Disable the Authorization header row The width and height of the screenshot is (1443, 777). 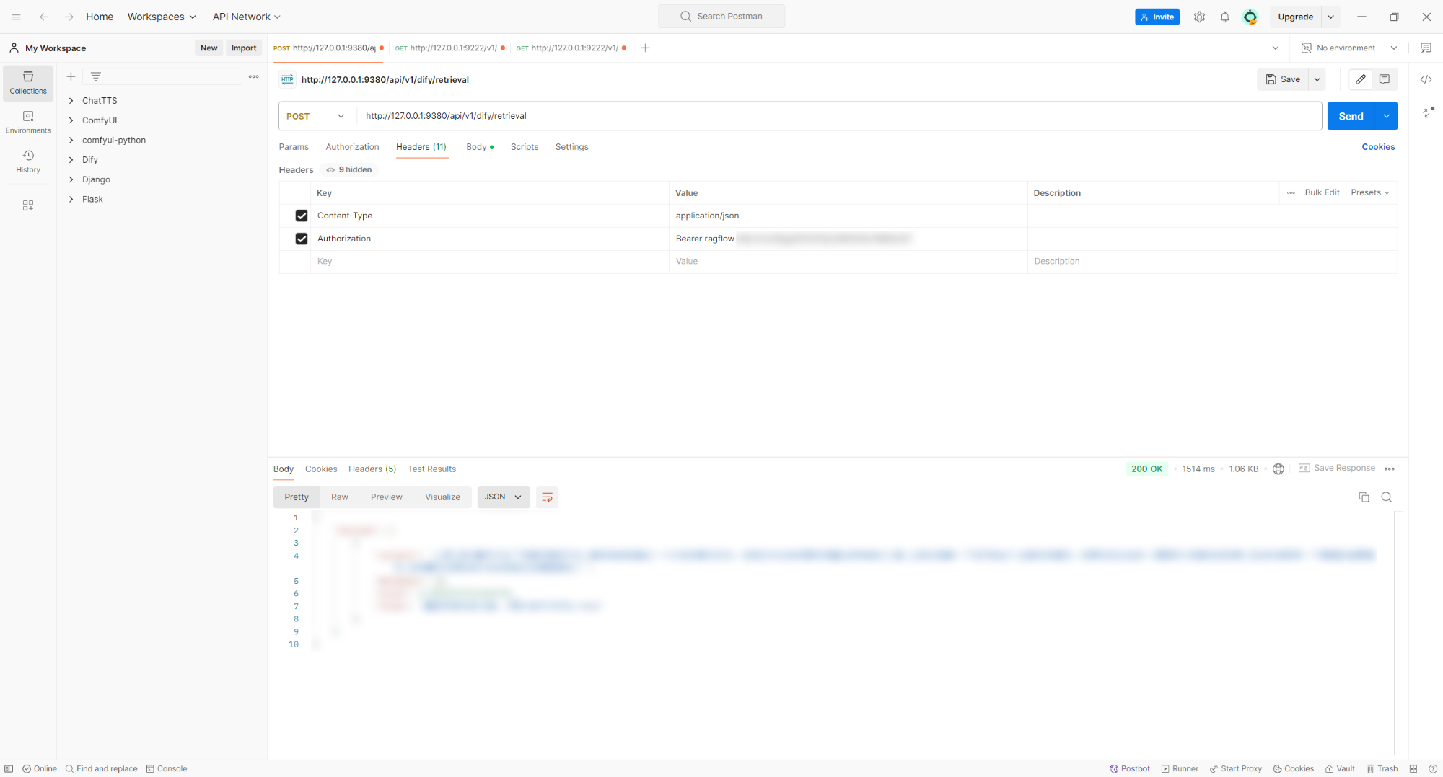tap(302, 239)
